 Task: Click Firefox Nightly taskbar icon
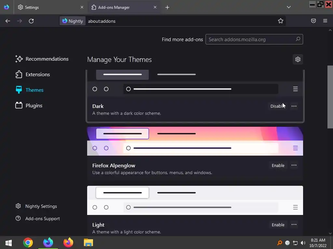coord(48,243)
